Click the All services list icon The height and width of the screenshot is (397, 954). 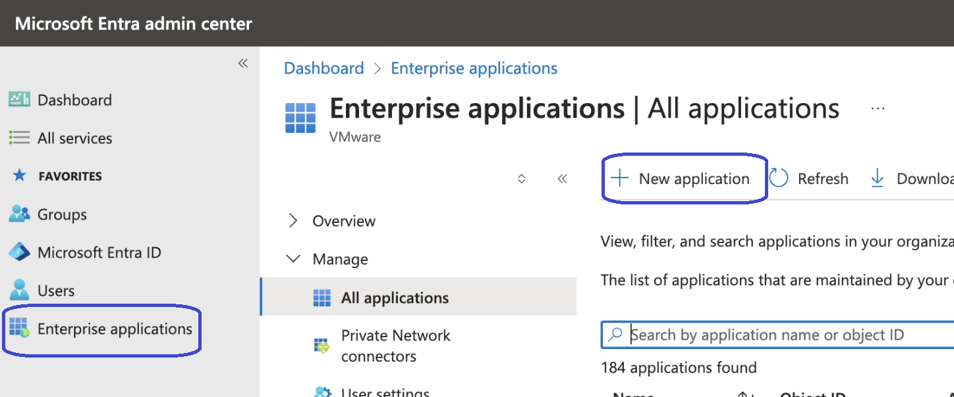[x=19, y=137]
